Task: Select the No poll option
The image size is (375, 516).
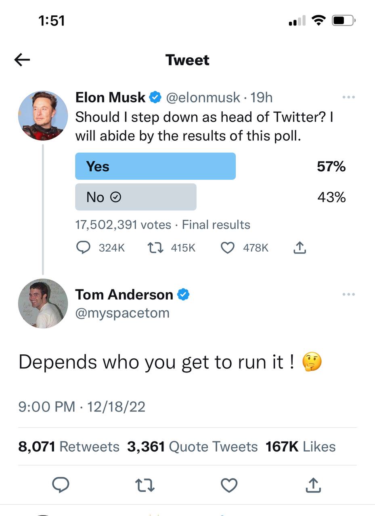Action: 136,197
